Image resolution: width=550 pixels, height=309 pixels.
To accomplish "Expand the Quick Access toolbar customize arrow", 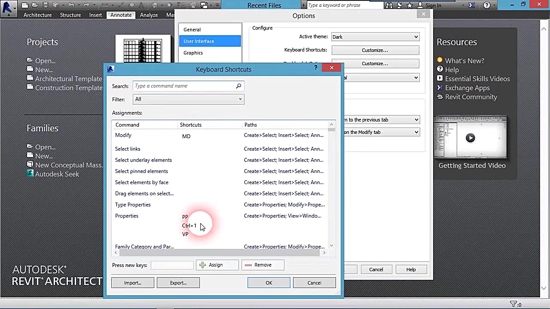I will [x=217, y=6].
